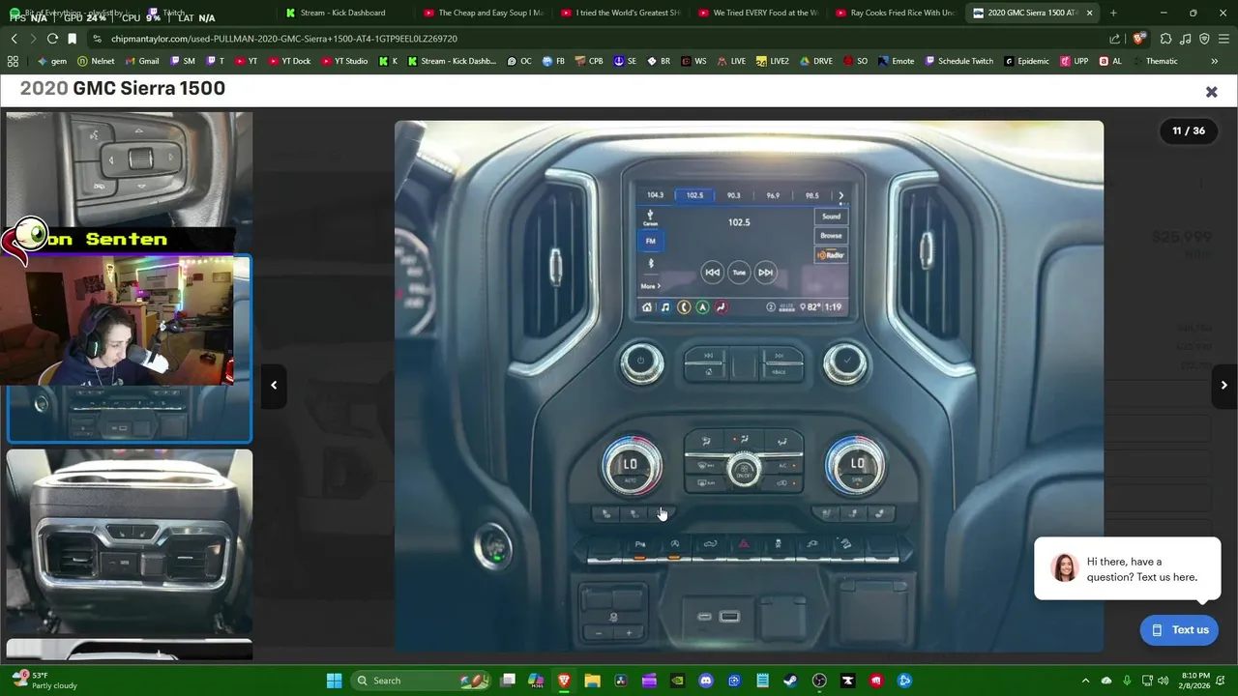Open the DRVE bookmark
1238x696 pixels.
(815, 61)
